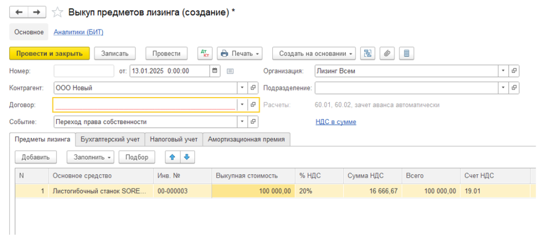This screenshot has width=550, height=242.
Task: Expand the Контрагент dropdown list
Action: coord(242,87)
